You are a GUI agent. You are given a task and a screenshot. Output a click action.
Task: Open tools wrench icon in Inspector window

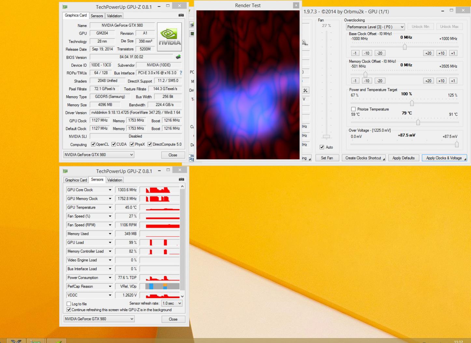(x=305, y=90)
